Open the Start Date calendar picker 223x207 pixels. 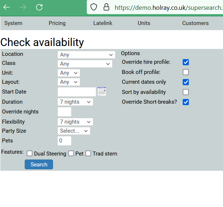point(102,92)
